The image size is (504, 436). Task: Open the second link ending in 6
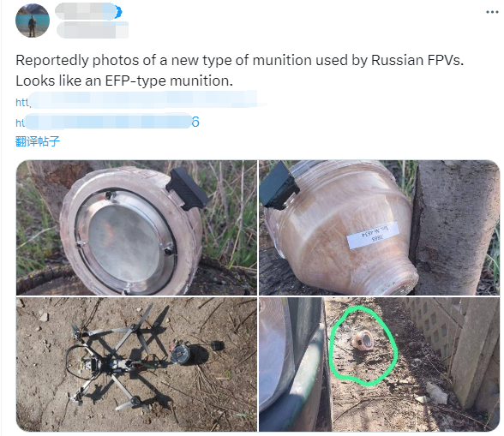107,122
